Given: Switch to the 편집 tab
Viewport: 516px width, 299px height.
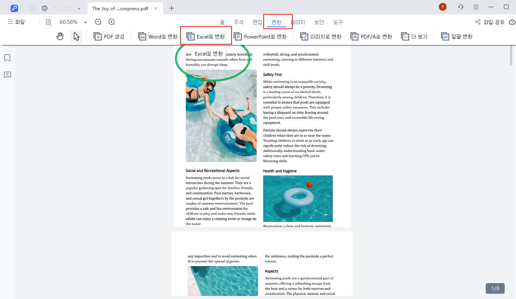Looking at the screenshot, I should 257,22.
